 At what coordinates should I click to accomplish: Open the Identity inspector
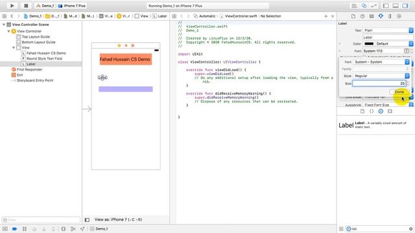pos(372,16)
